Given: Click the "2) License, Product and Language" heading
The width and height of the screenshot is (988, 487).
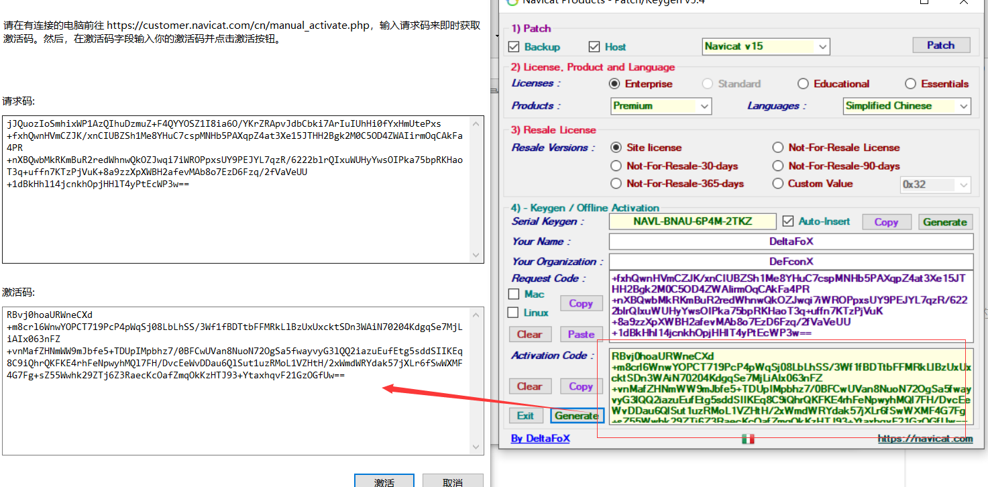Looking at the screenshot, I should pos(593,67).
